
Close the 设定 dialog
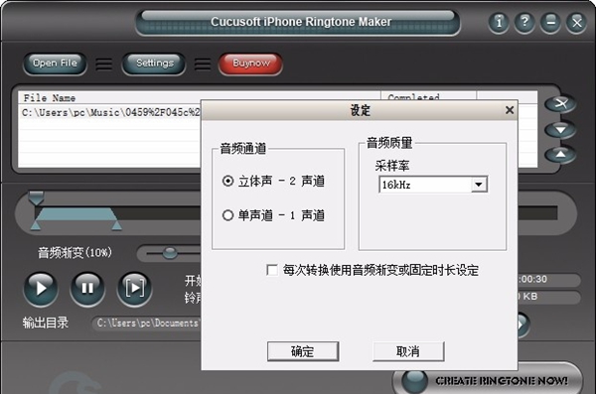[510, 110]
